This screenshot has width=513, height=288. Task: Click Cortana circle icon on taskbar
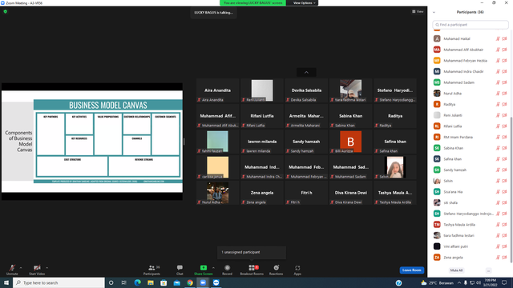[111, 282]
